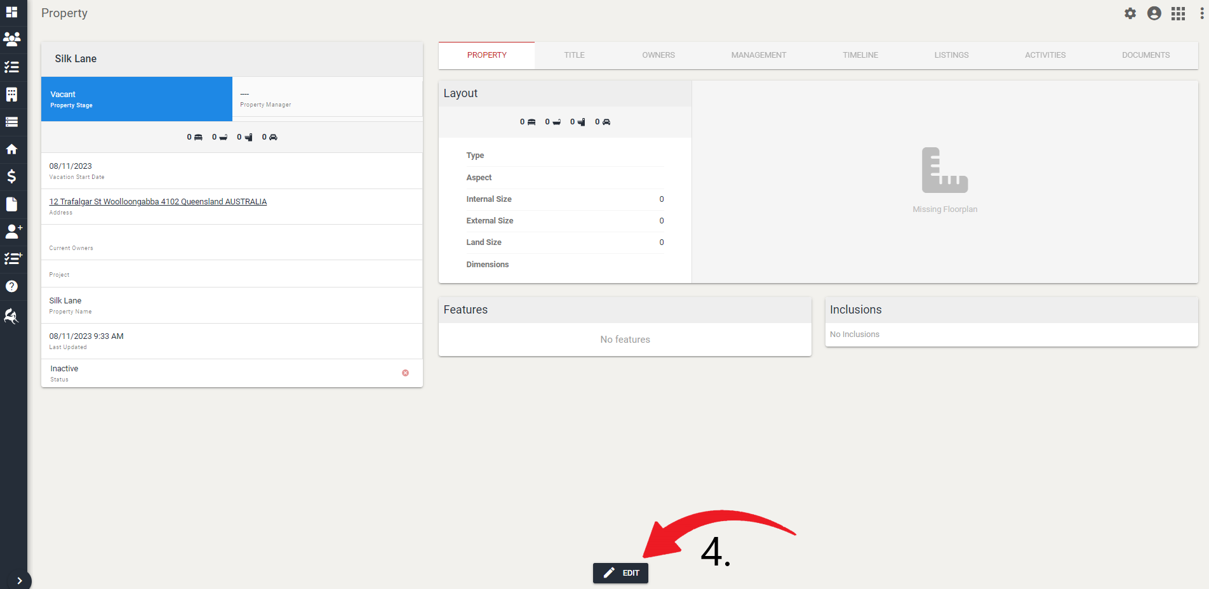Open the apps grid launcher at top right

(1178, 13)
